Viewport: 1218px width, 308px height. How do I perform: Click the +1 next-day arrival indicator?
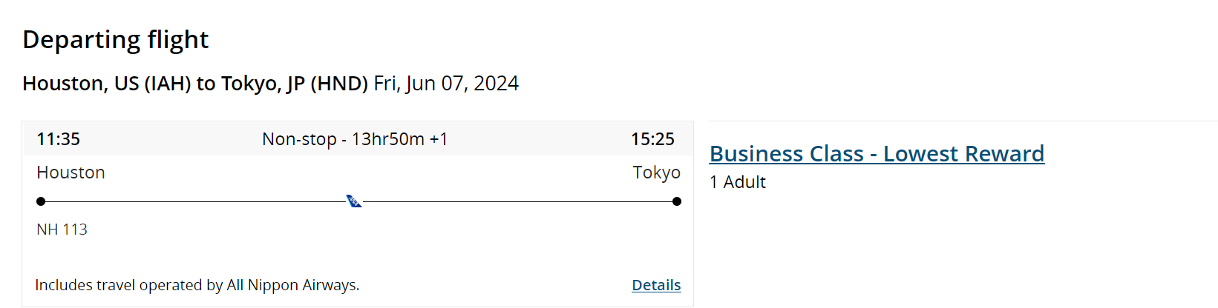(x=439, y=139)
